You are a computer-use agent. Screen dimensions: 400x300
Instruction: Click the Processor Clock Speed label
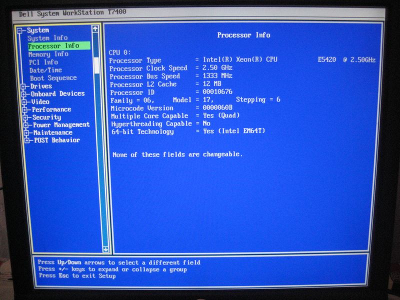click(x=148, y=68)
